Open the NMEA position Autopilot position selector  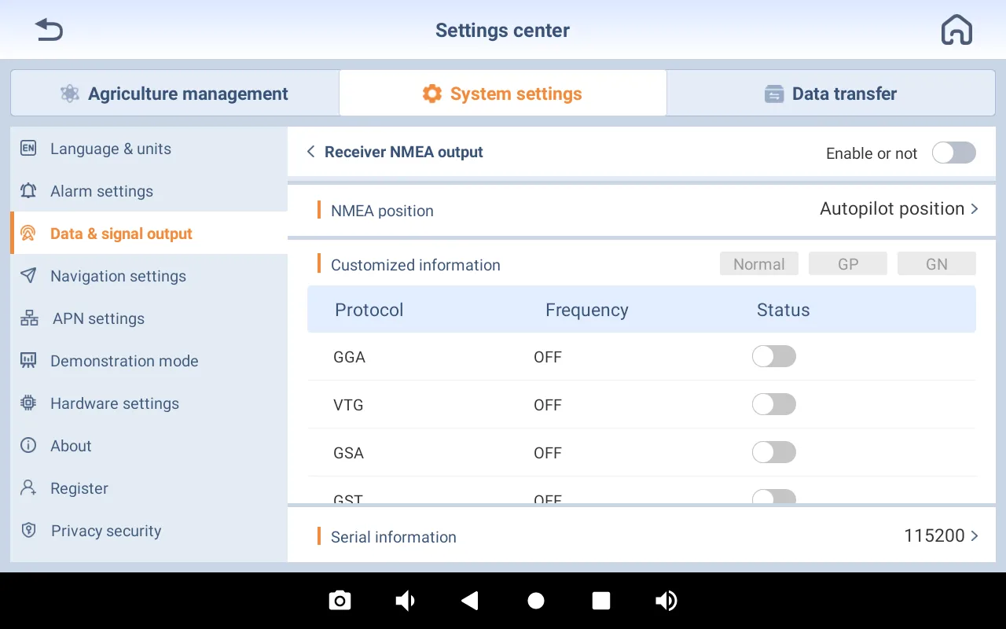tap(898, 209)
